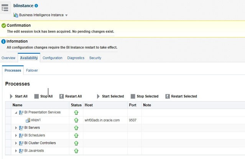
Task: Open the Security tab
Action: (x=95, y=58)
